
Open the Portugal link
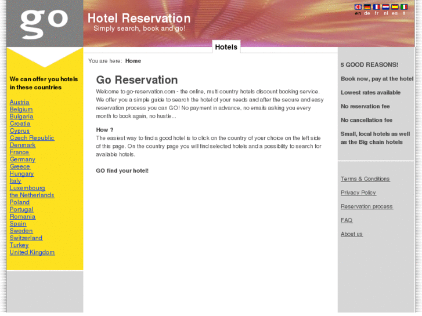[x=21, y=209]
